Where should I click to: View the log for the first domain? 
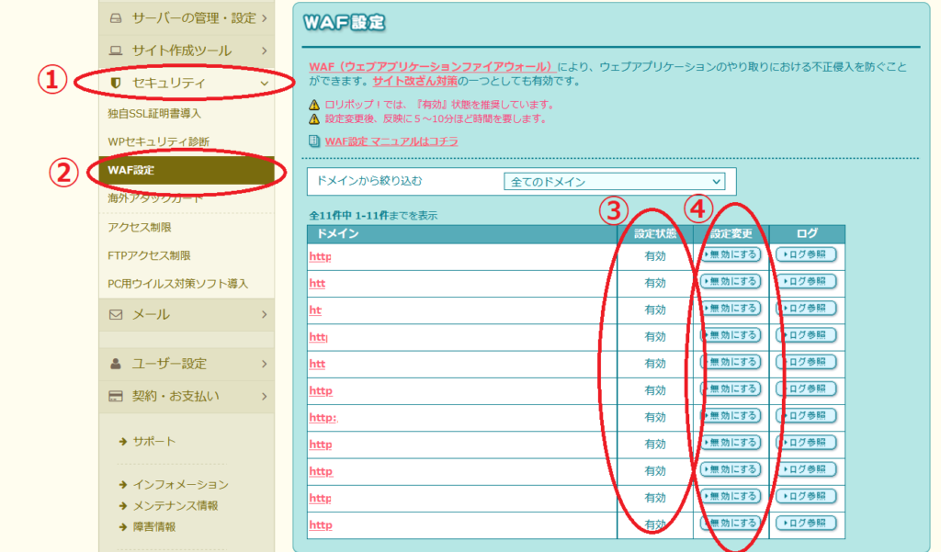[806, 254]
